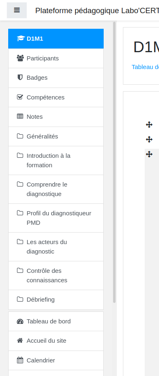Select Profil du diagnostiqueur PMD section
The image size is (159, 376).
[56, 218]
